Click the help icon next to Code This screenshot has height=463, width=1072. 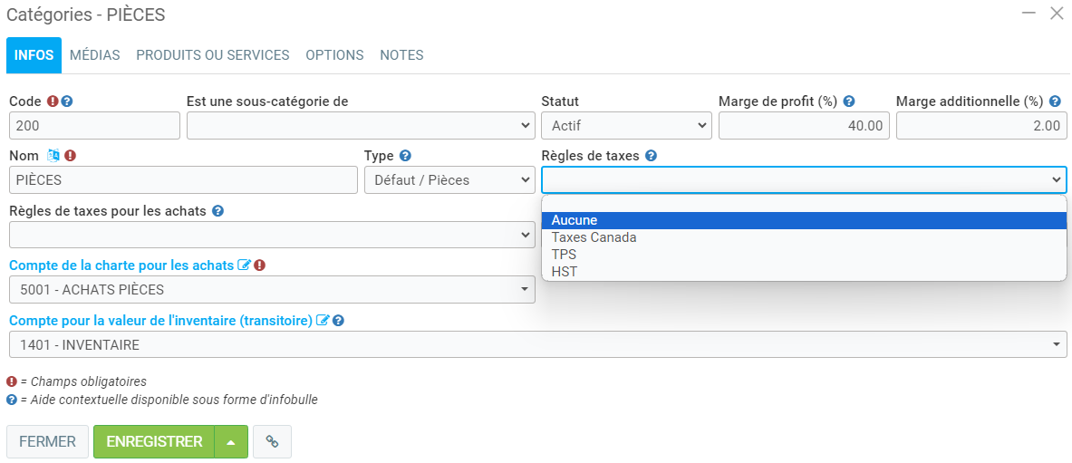(x=67, y=101)
